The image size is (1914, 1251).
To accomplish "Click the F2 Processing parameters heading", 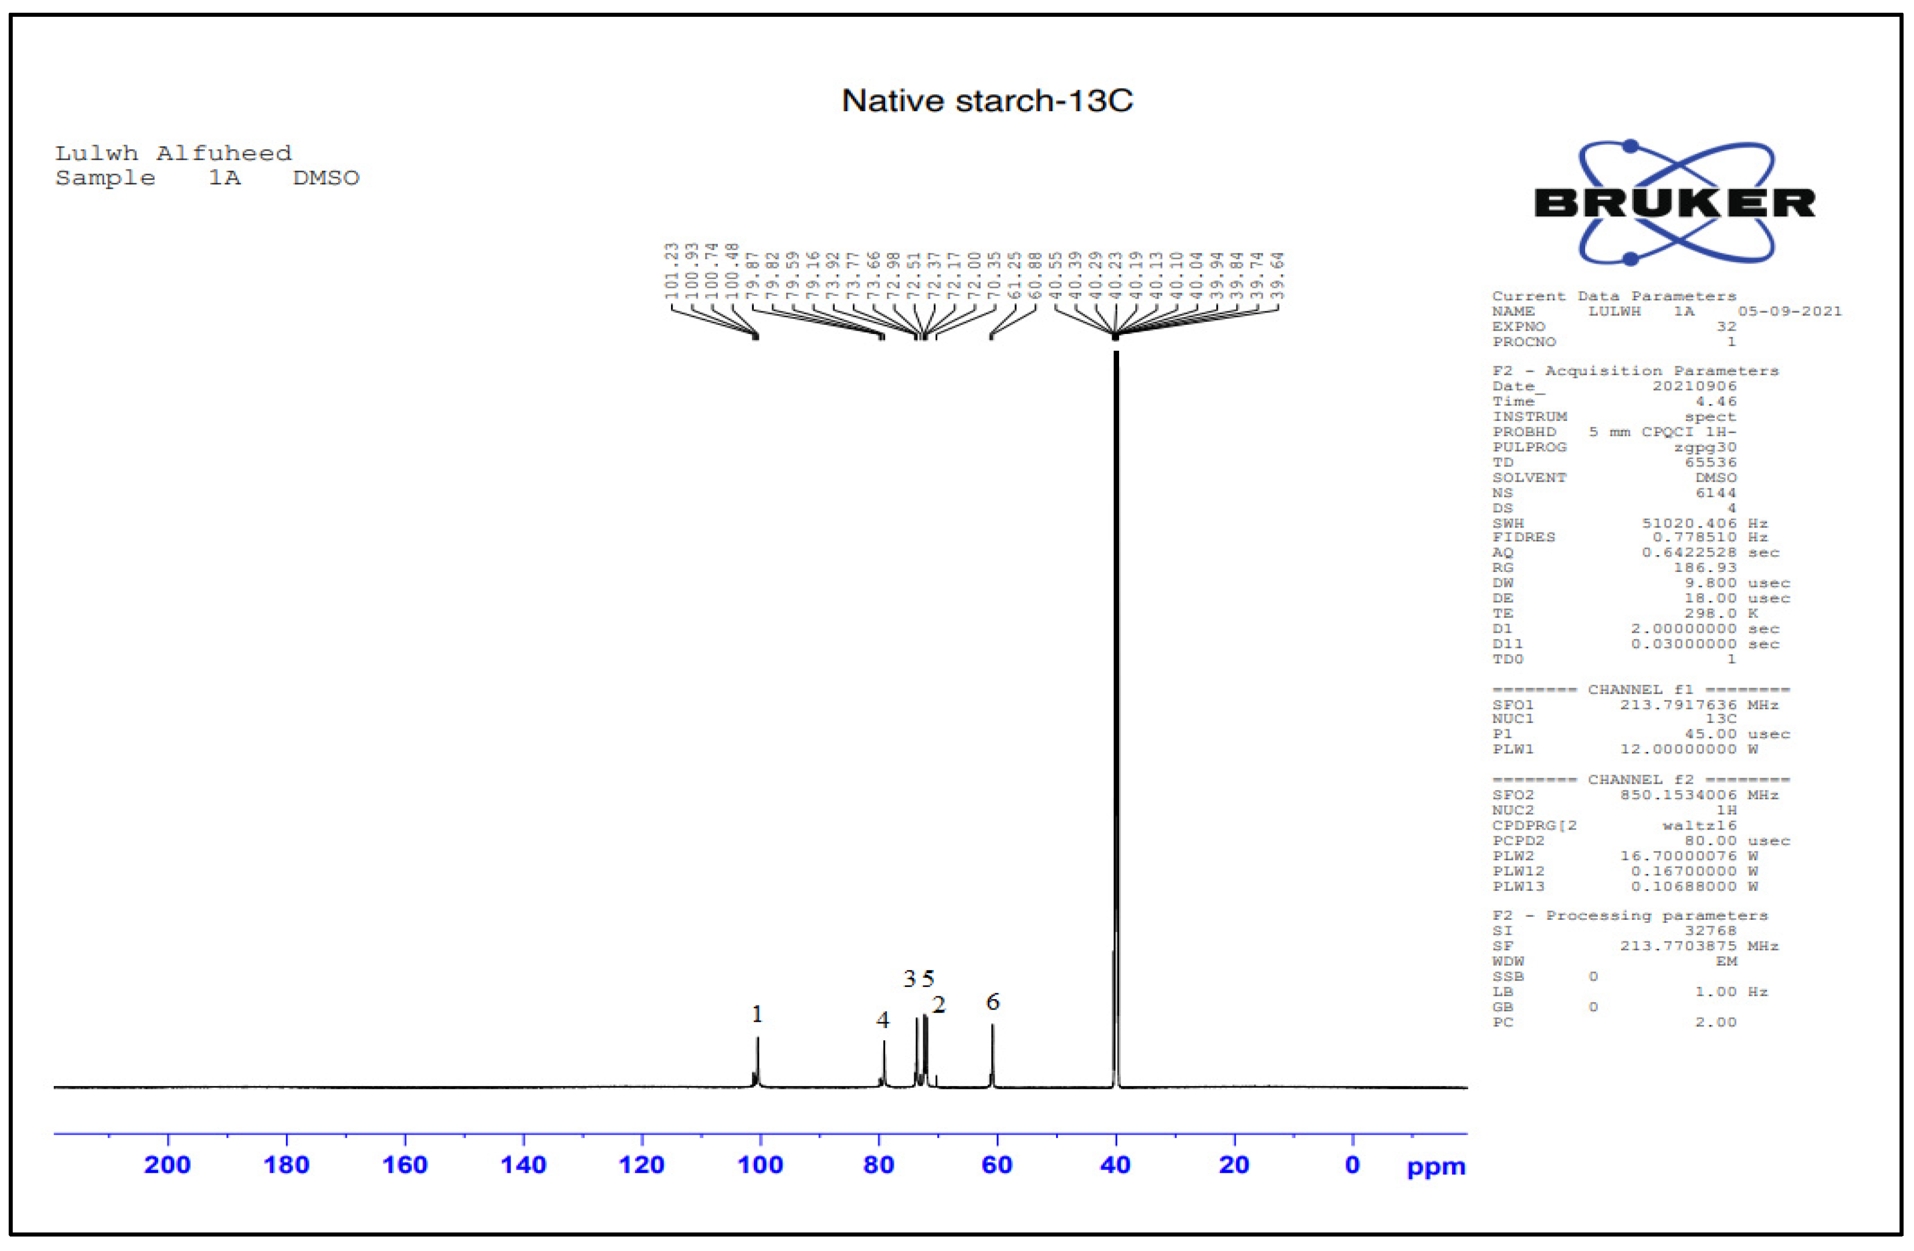I will click(x=1630, y=915).
